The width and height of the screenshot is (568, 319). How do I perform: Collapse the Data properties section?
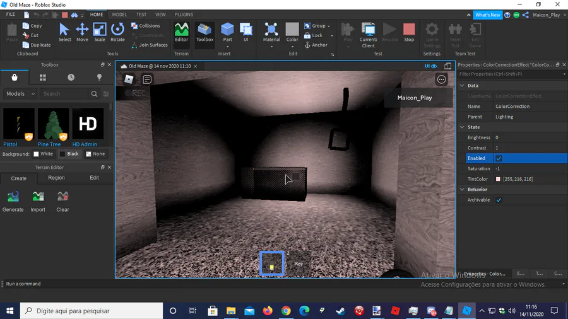(462, 86)
